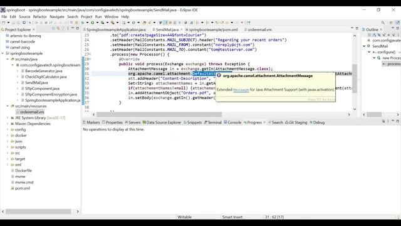The width and height of the screenshot is (401, 226).
Task: Click the Coverage launch toolbar icon
Action: [102, 23]
